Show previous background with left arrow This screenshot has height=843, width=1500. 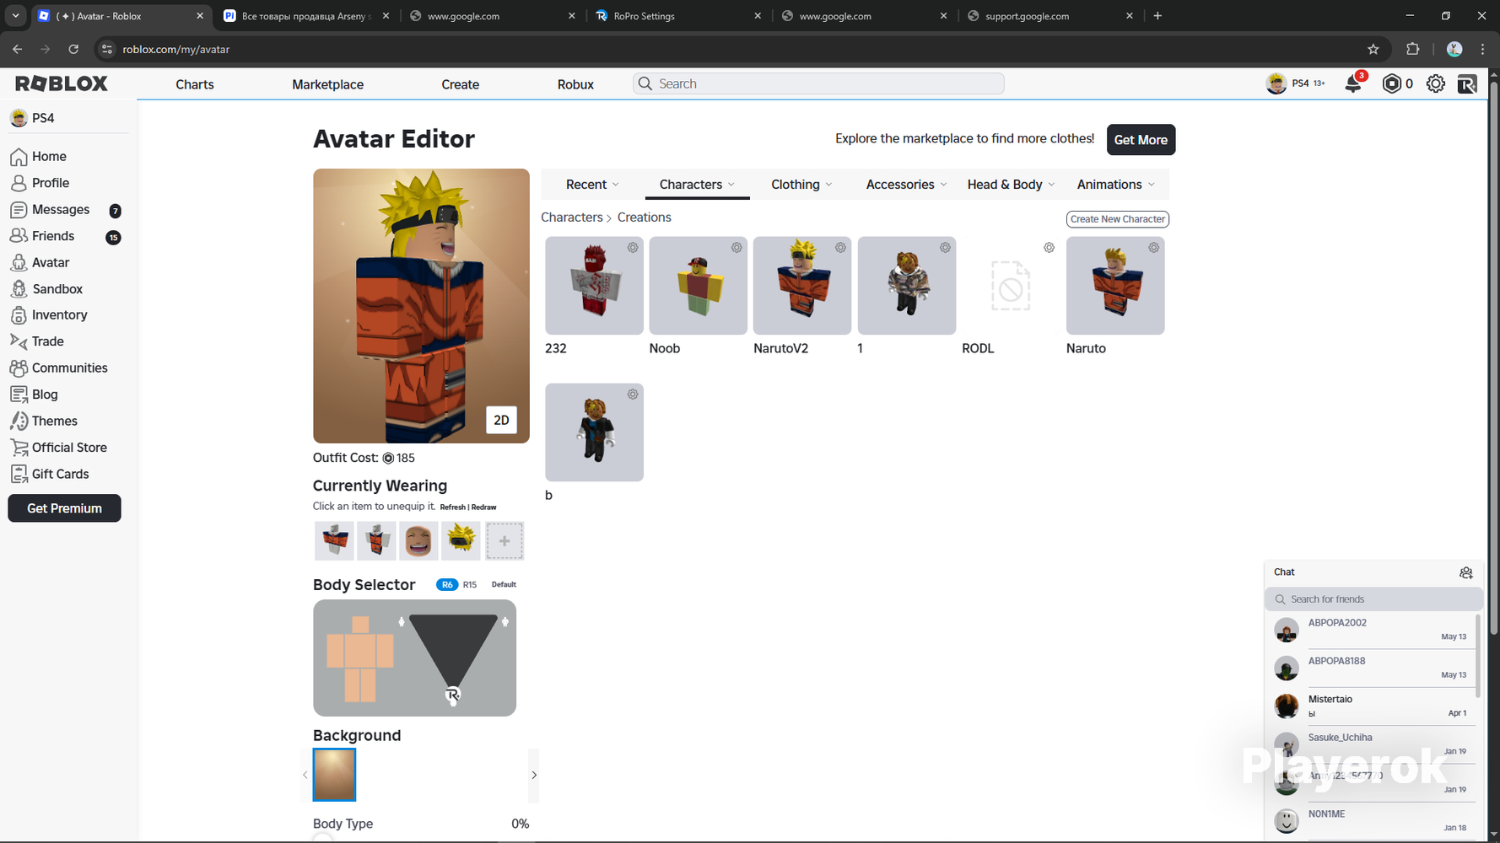305,775
